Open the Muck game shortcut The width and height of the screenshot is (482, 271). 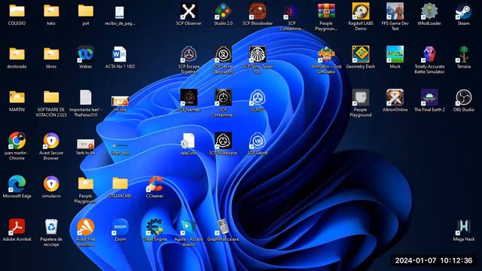coord(395,54)
